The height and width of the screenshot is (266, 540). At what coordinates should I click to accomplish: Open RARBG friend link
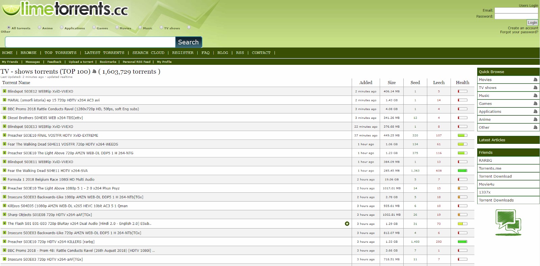(485, 160)
